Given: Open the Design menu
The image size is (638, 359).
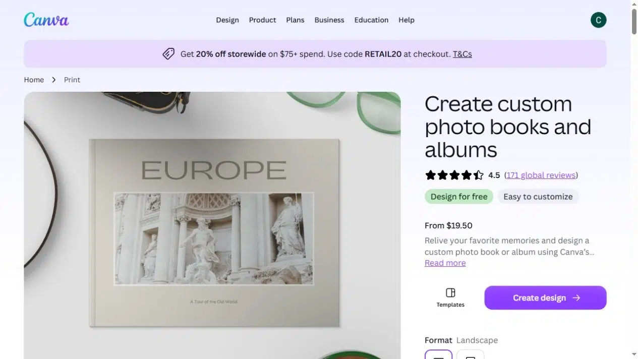Looking at the screenshot, I should click(x=227, y=20).
